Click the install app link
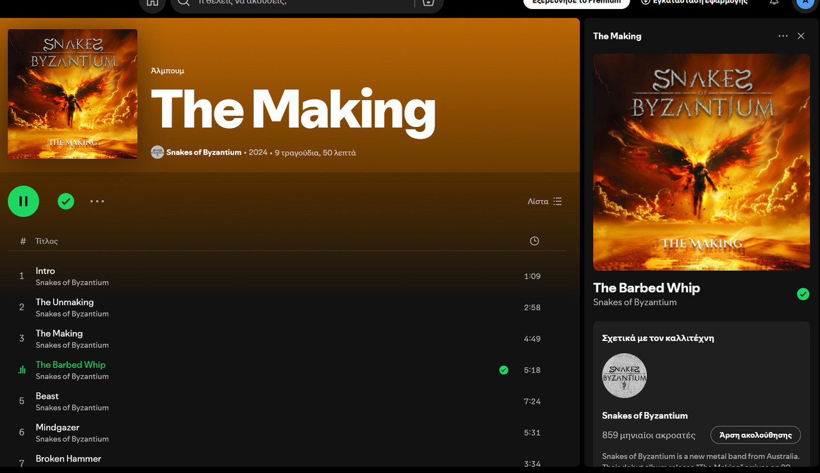Screen dimensions: 820x473 694,3
